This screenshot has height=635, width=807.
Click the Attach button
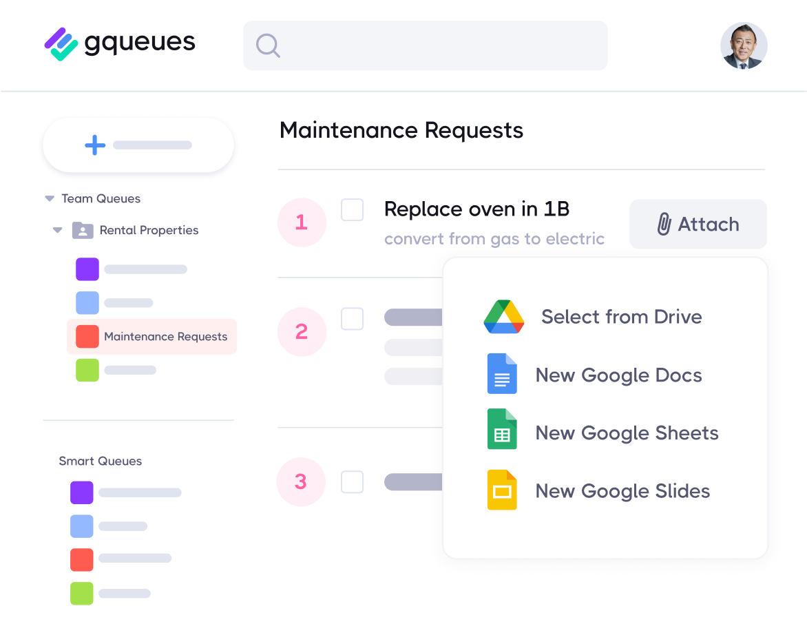tap(698, 224)
